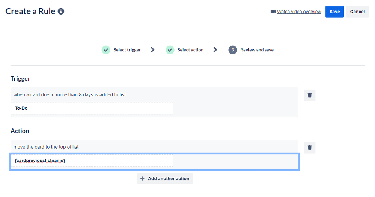This screenshot has width=375, height=197.
Task: Cancel rule creation
Action: (357, 12)
